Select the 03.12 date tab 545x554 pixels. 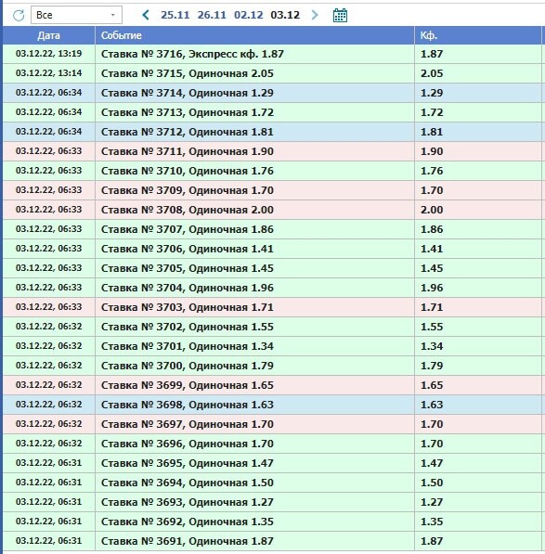click(285, 15)
